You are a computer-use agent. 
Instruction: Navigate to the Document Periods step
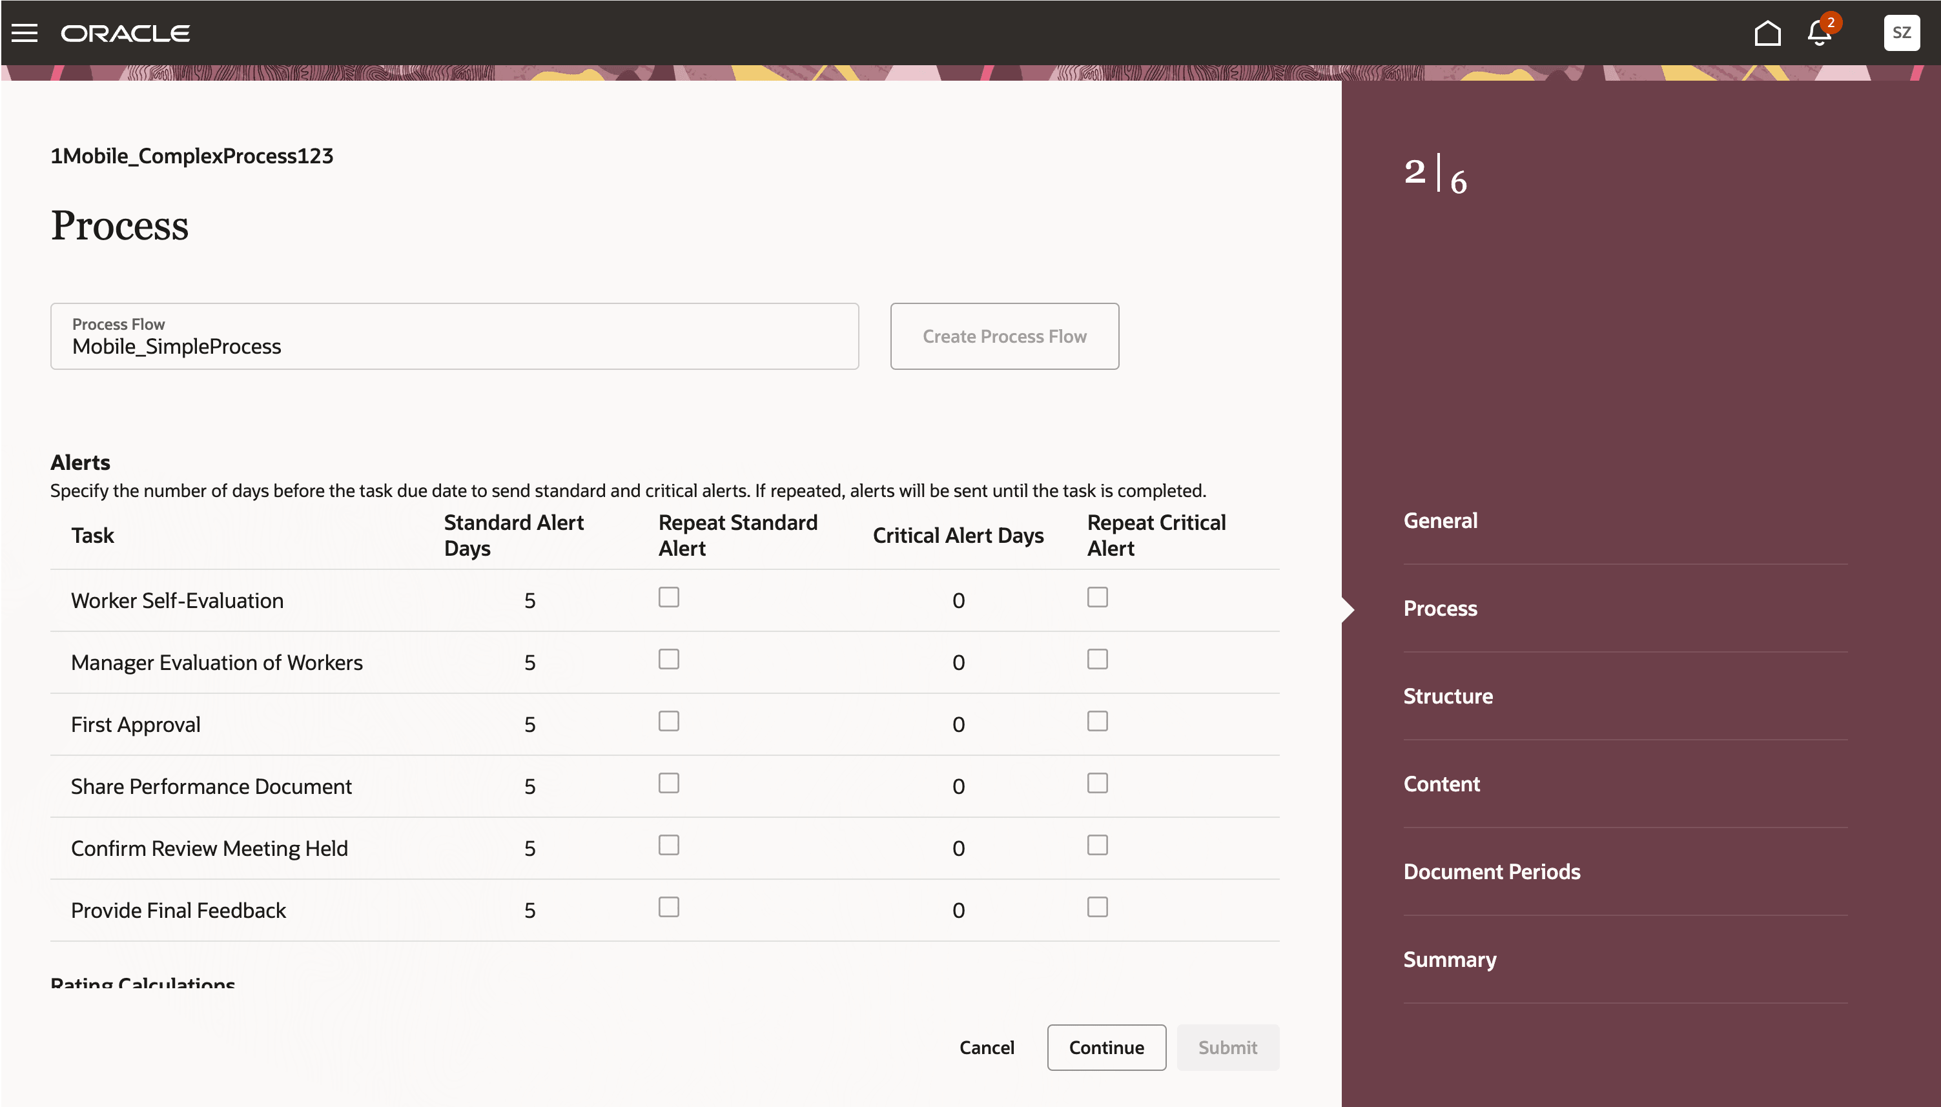pos(1491,872)
